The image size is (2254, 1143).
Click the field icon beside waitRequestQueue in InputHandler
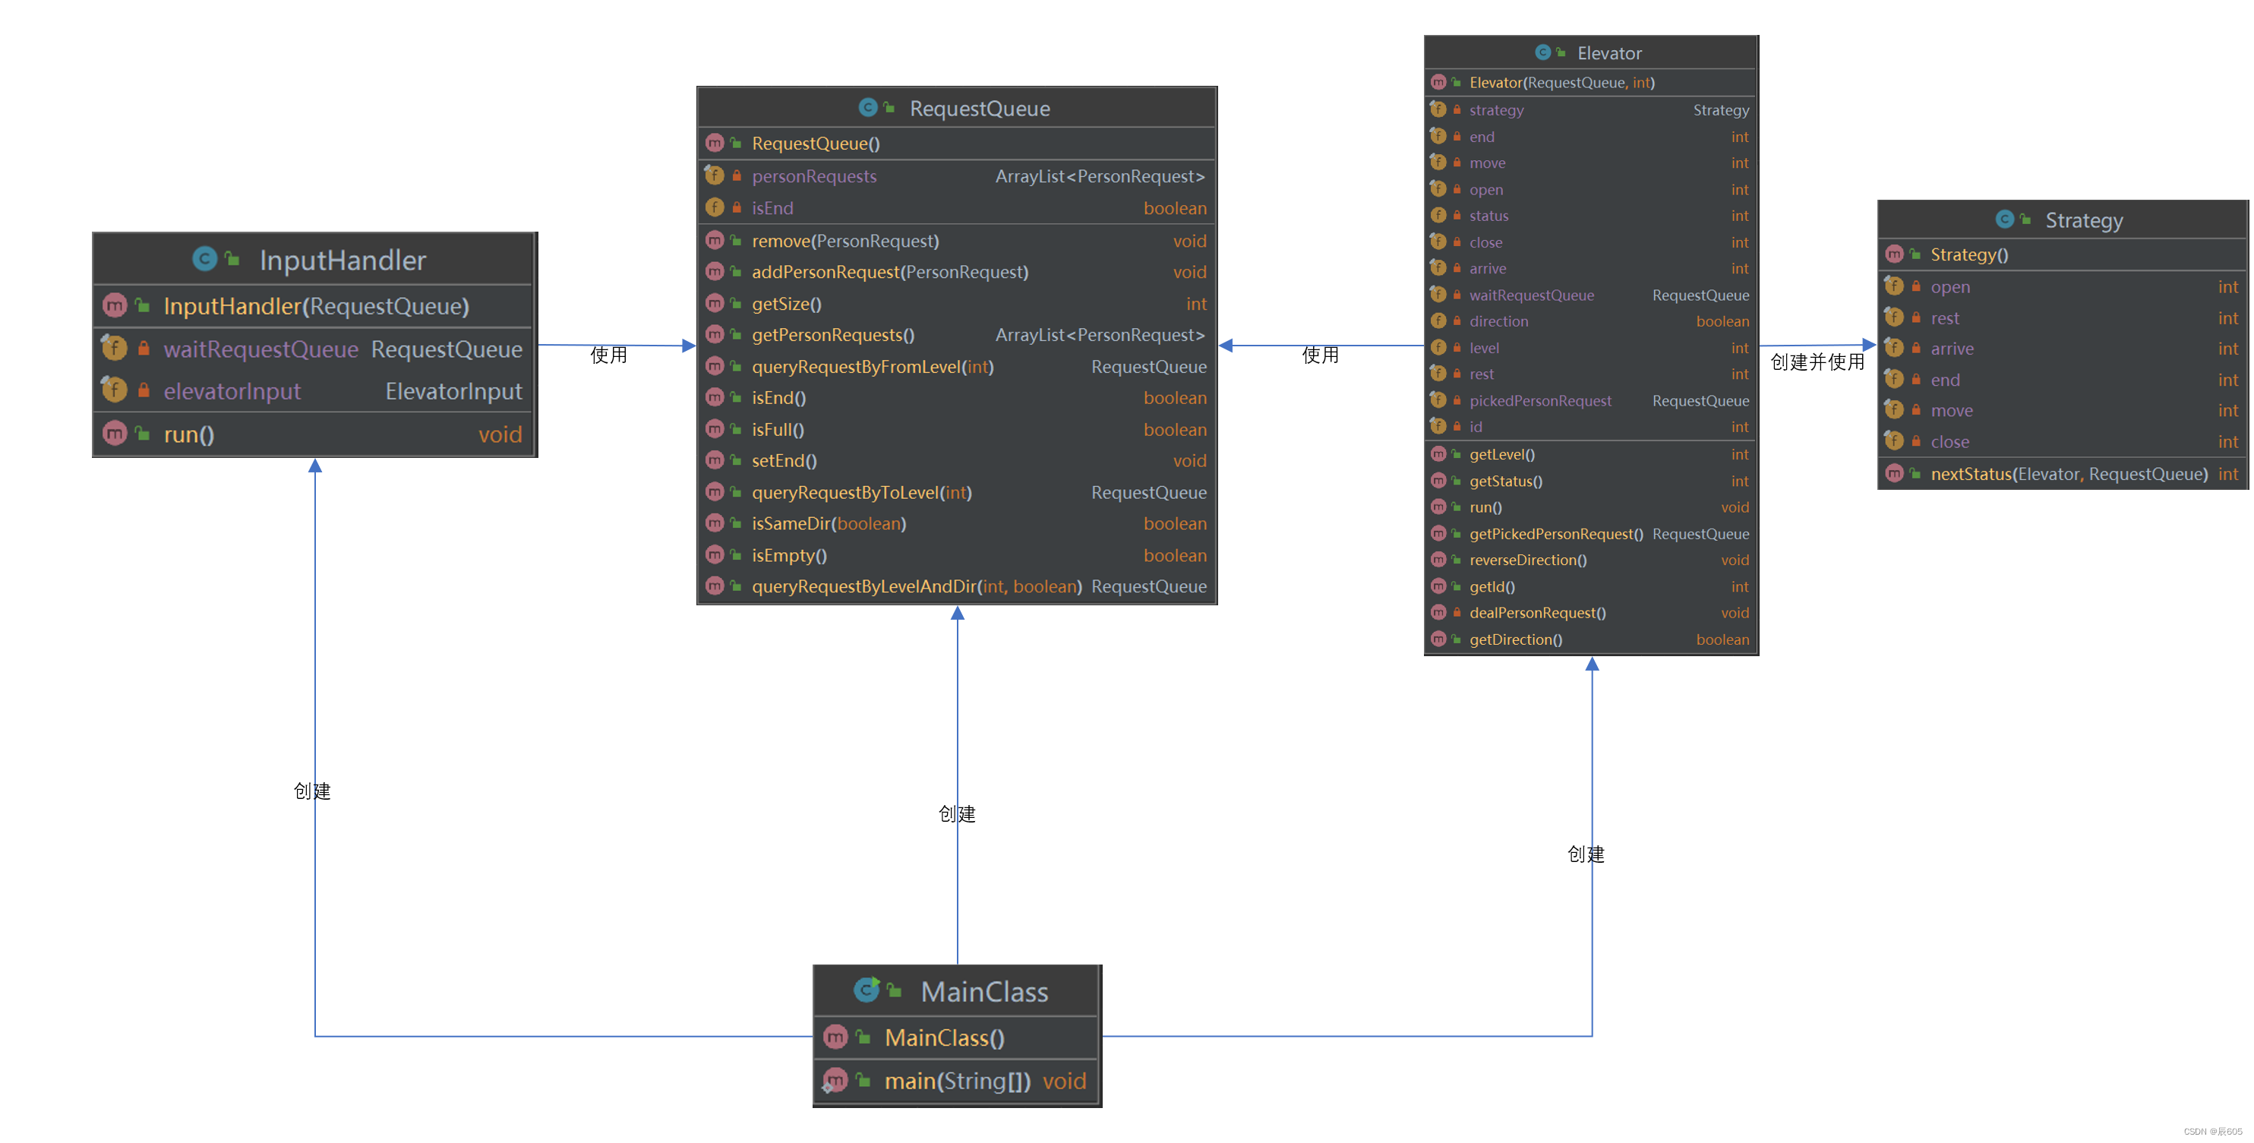coord(114,349)
